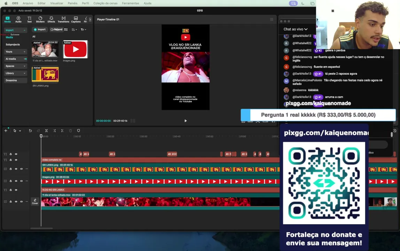
Task: Switch media library to grid view icon
Action: pyautogui.click(x=66, y=30)
